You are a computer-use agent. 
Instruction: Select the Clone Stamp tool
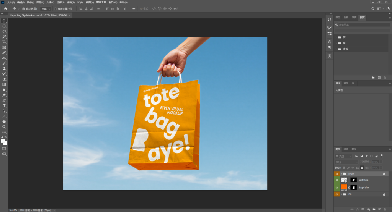[x=4, y=69]
